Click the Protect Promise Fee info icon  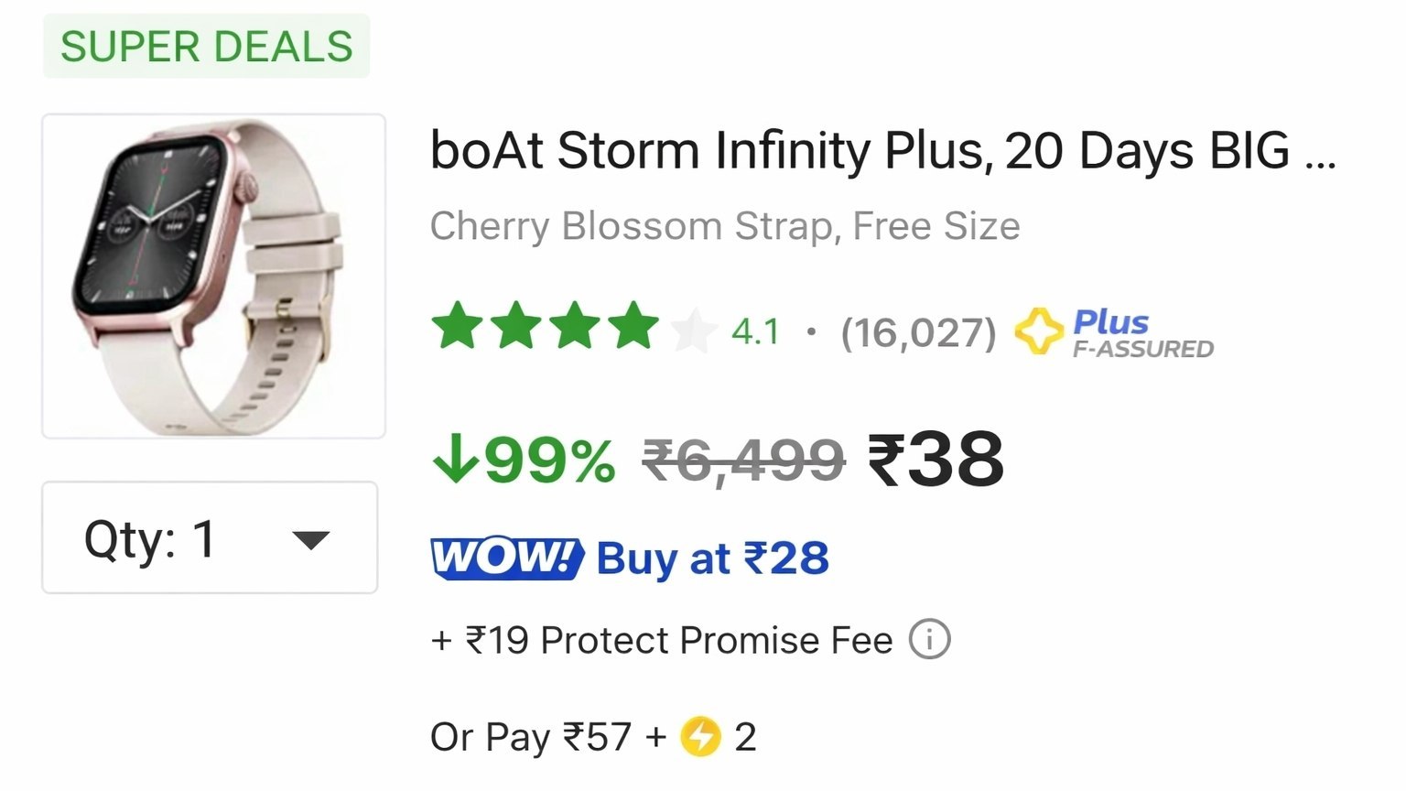(929, 639)
